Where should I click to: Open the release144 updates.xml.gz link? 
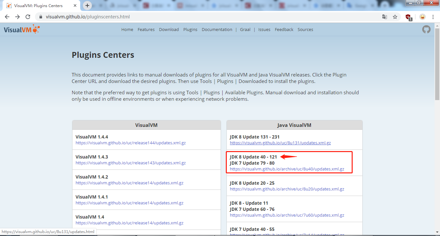(x=131, y=143)
